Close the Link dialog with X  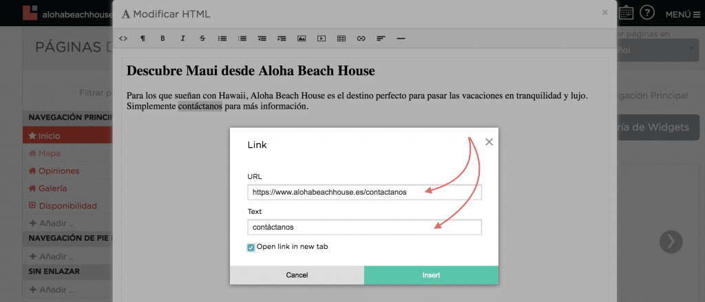(x=490, y=142)
